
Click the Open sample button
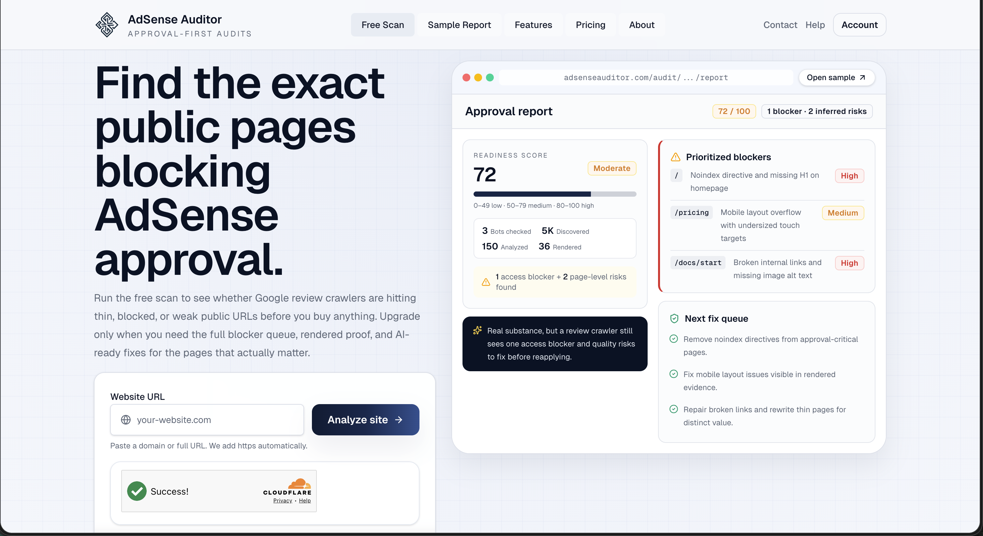coord(836,78)
